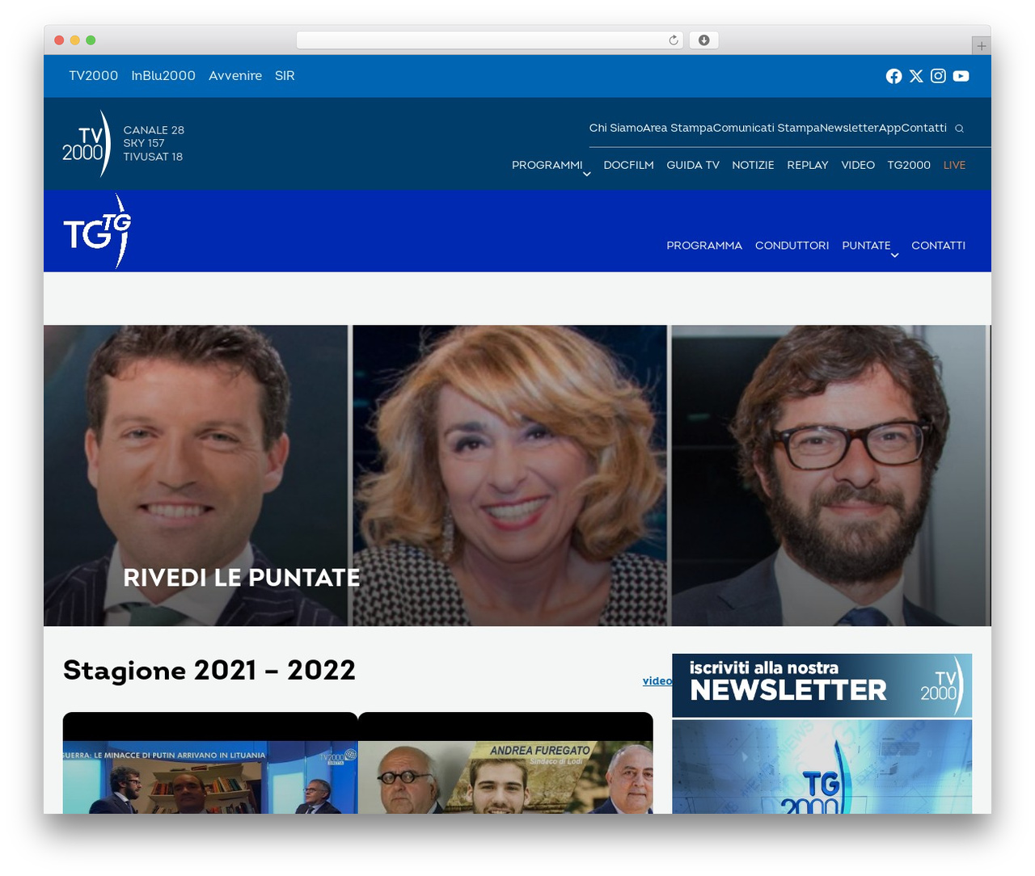The width and height of the screenshot is (1035, 876).
Task: Click the newsletter subscription banner
Action: pos(822,685)
